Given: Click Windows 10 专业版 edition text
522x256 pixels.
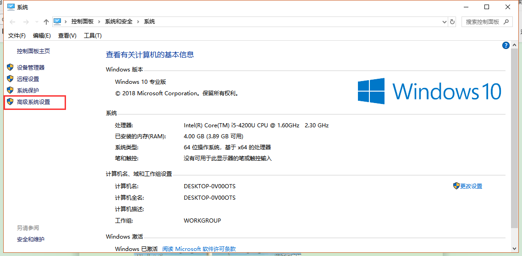Looking at the screenshot, I should [x=141, y=82].
